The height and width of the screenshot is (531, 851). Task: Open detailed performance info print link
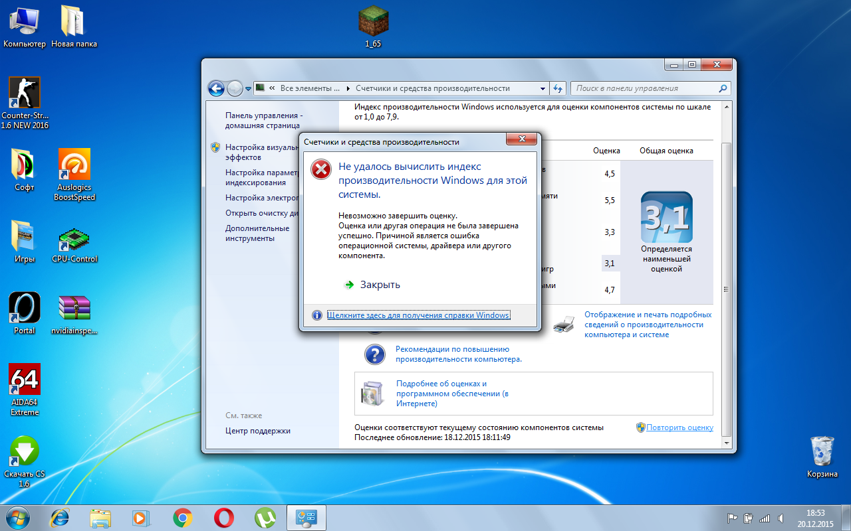648,325
